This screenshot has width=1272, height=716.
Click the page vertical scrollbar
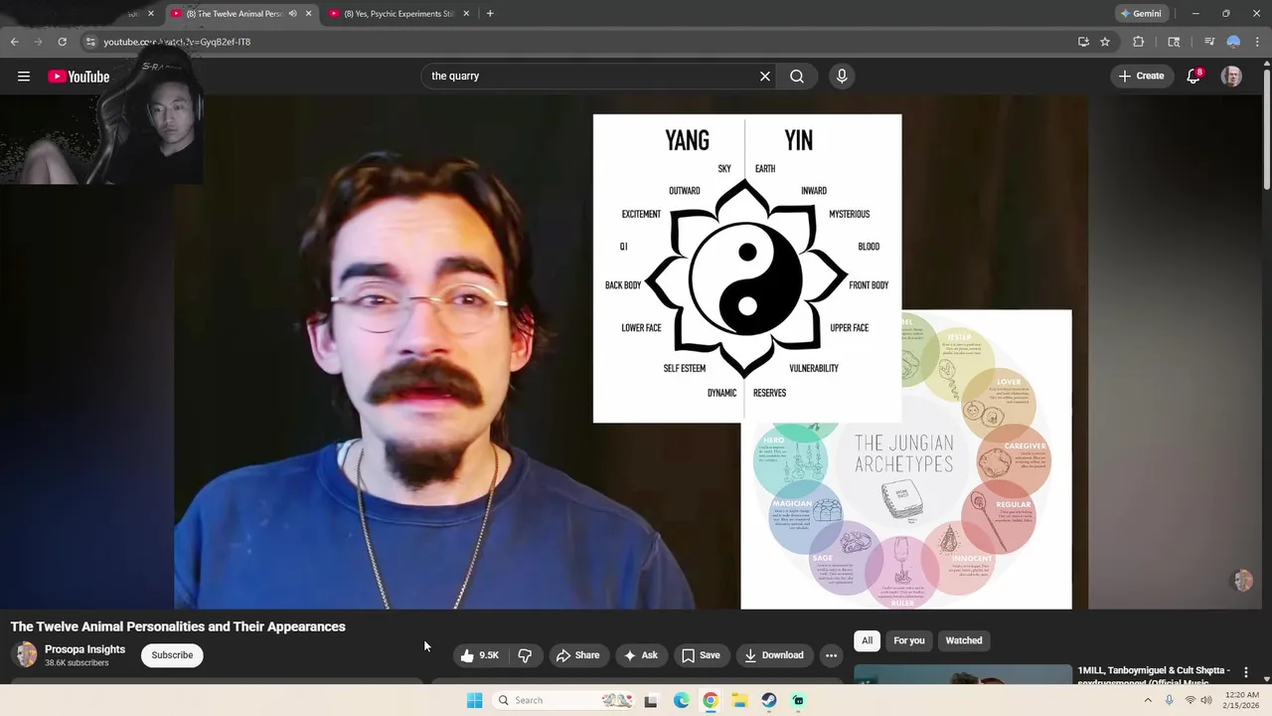point(1267,129)
